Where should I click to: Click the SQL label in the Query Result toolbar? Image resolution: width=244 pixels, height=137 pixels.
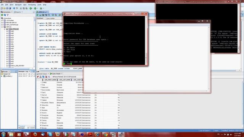click(x=49, y=77)
